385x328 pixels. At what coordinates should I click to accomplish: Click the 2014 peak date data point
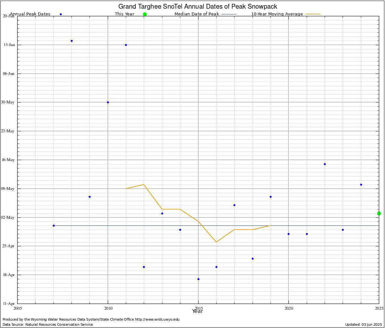(x=180, y=230)
